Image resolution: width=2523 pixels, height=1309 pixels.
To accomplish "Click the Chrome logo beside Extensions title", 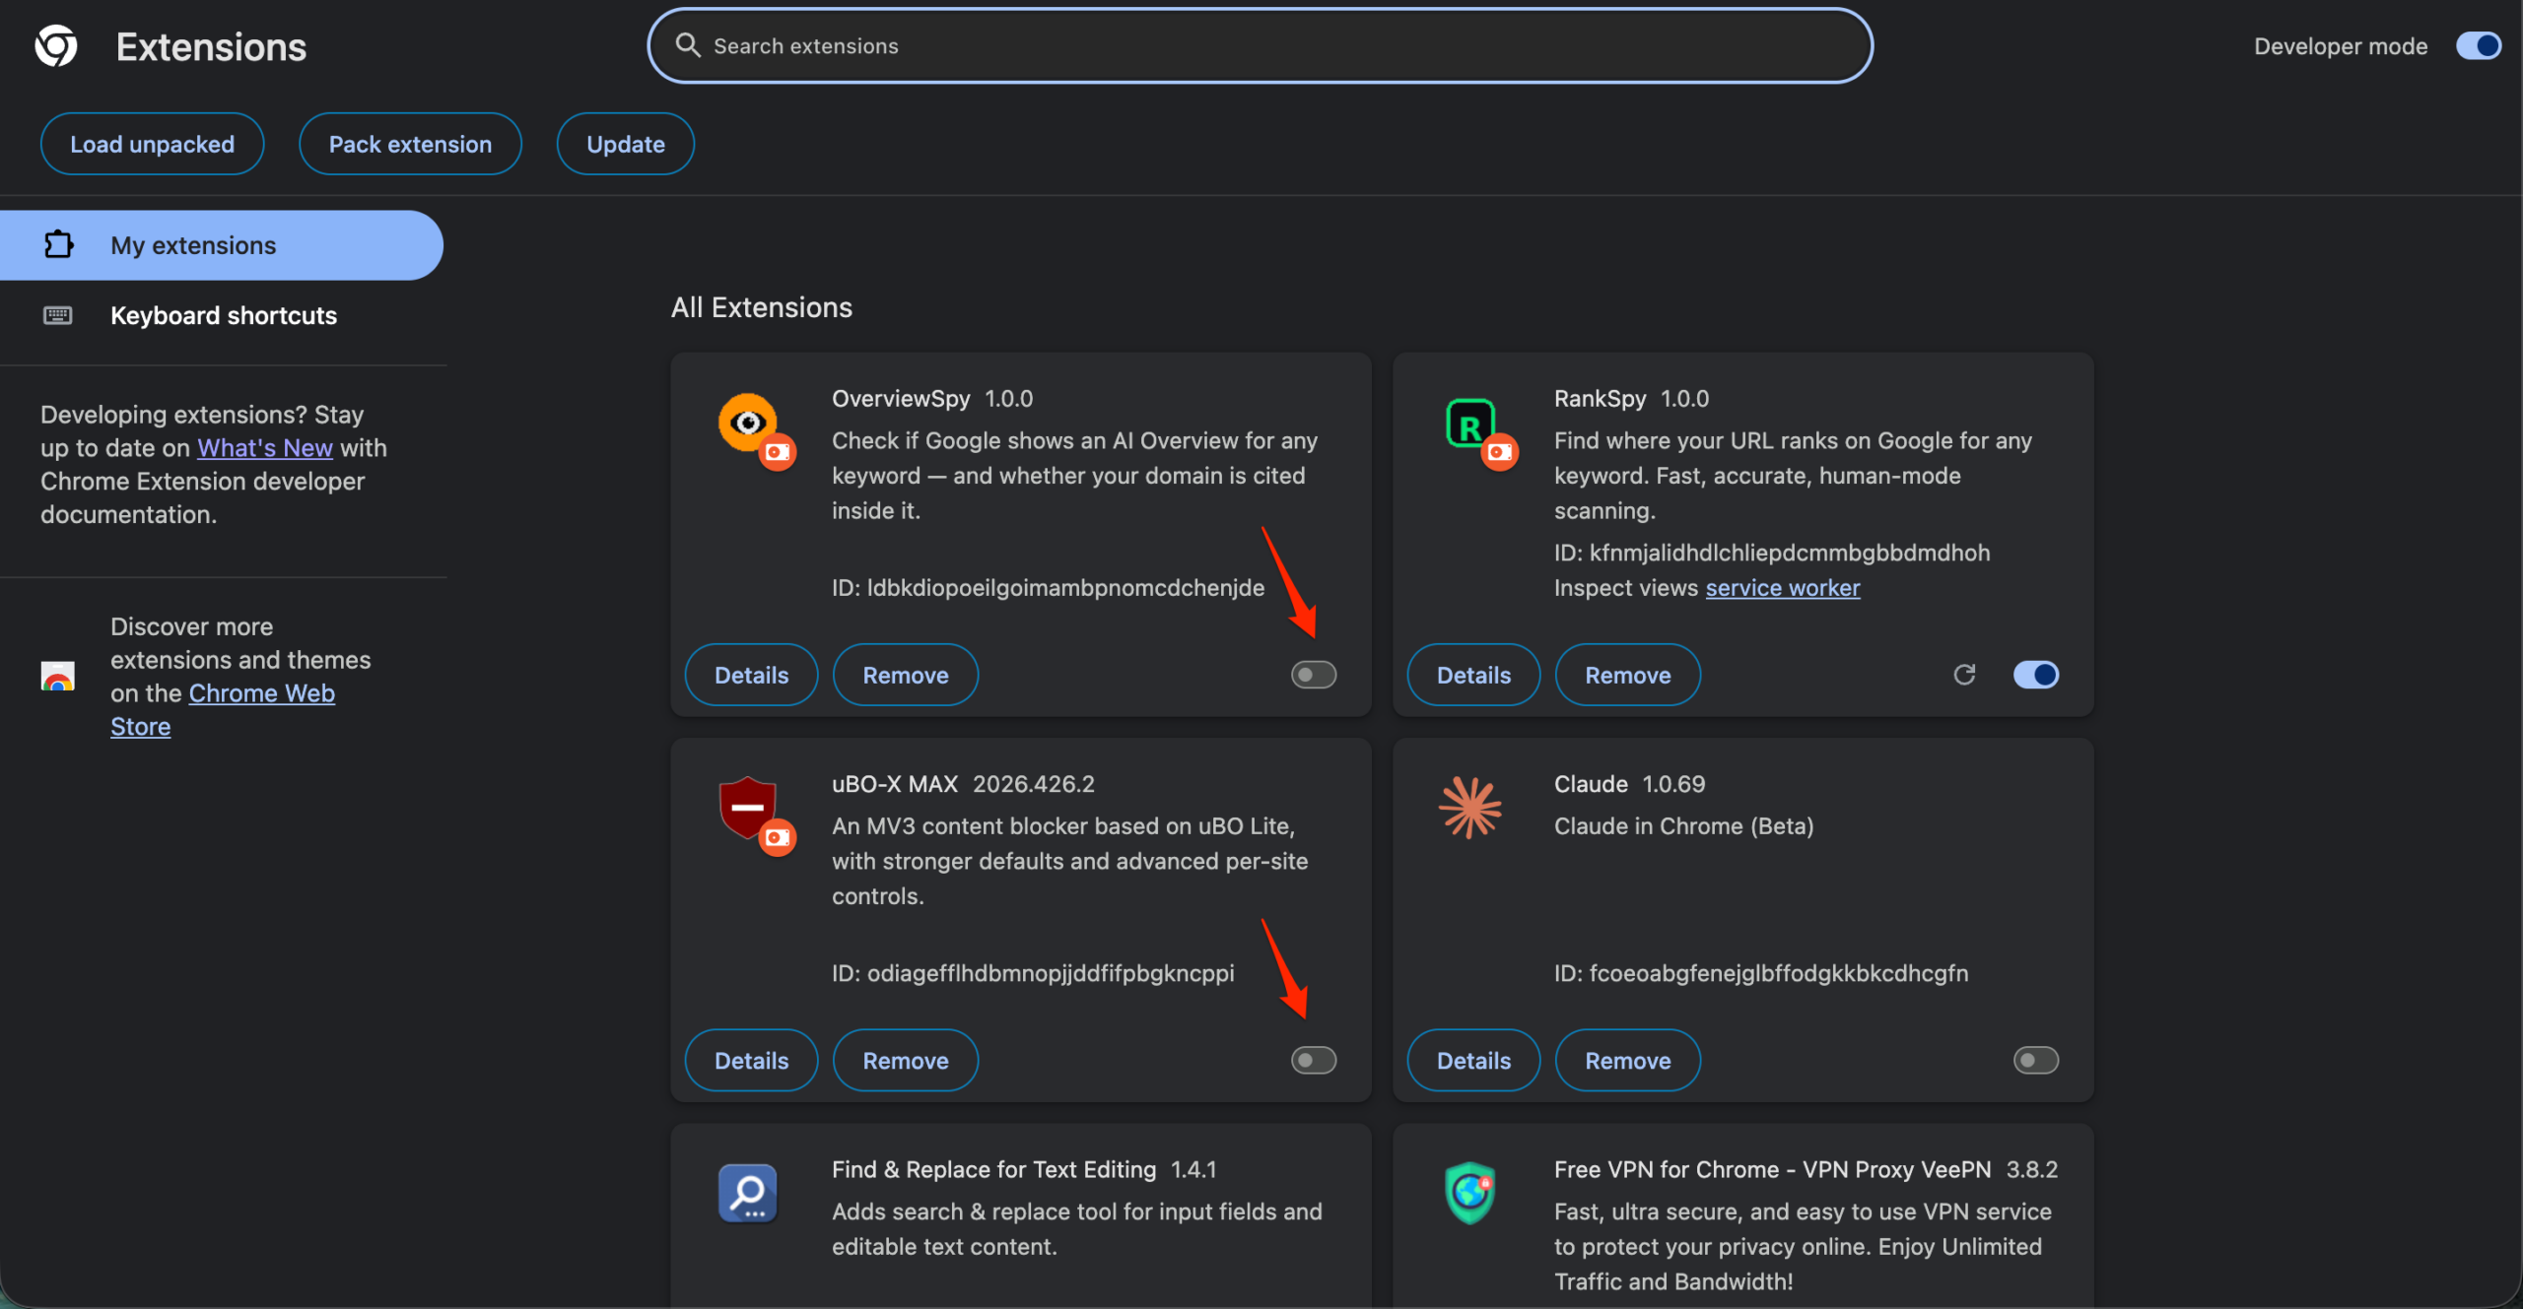I will (56, 46).
